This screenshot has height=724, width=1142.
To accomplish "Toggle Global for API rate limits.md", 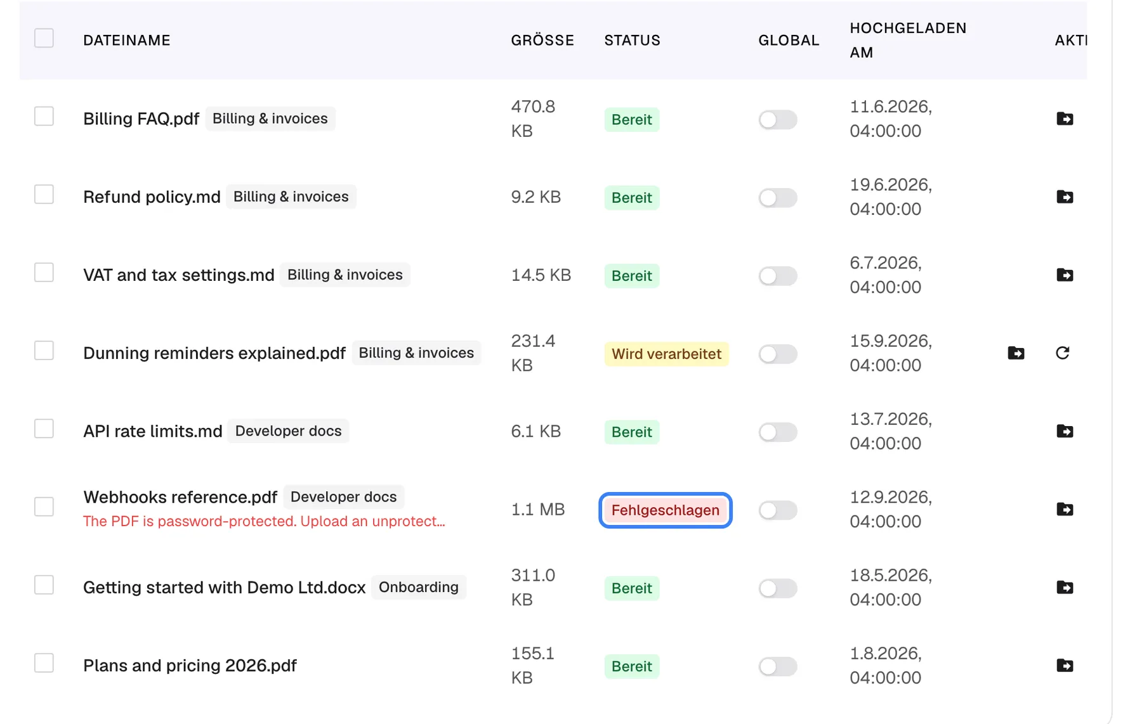I will [x=778, y=432].
